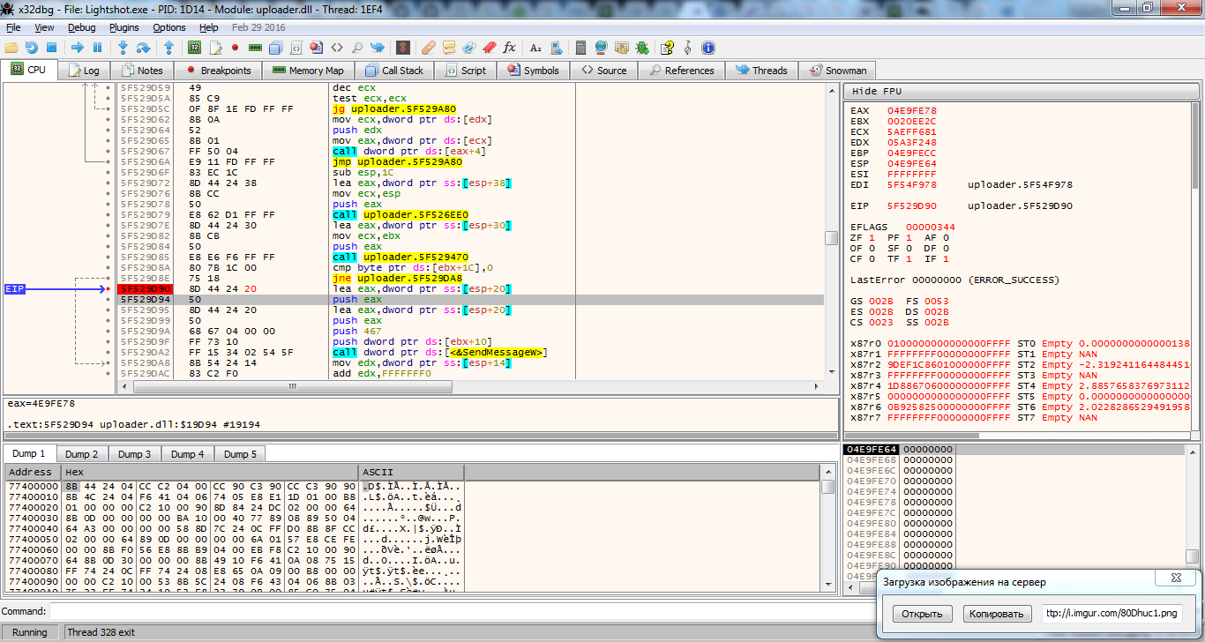
Task: Restart the debuggee with the restart icon
Action: click(32, 48)
